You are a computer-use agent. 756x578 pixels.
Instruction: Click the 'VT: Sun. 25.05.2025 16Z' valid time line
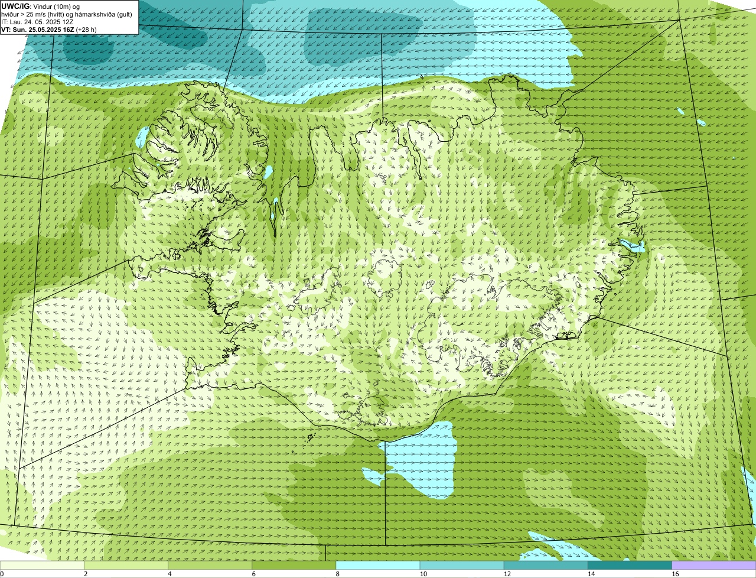pos(49,30)
